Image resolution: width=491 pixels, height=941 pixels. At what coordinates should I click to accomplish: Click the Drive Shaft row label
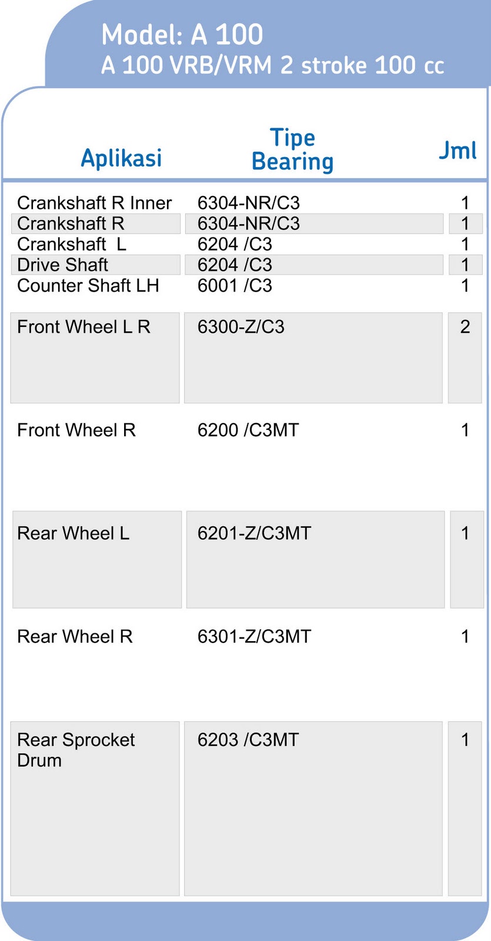pyautogui.click(x=63, y=265)
